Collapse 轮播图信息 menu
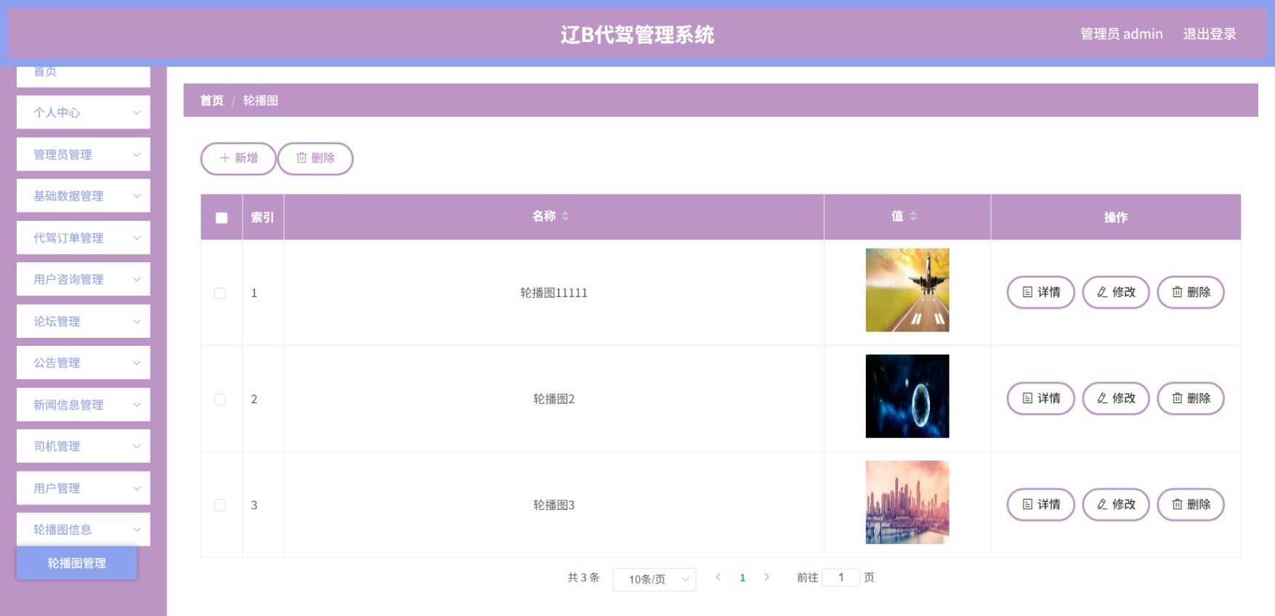 pos(84,530)
